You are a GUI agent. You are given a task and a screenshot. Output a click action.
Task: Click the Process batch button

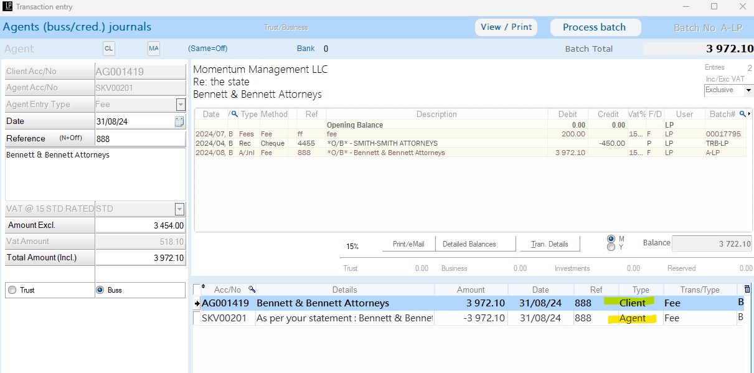pos(594,27)
